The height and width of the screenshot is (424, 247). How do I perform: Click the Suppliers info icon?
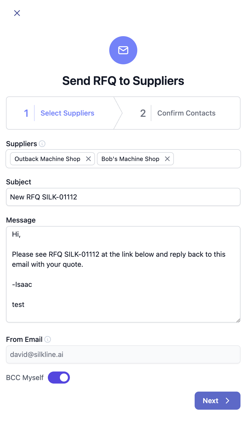coord(42,144)
